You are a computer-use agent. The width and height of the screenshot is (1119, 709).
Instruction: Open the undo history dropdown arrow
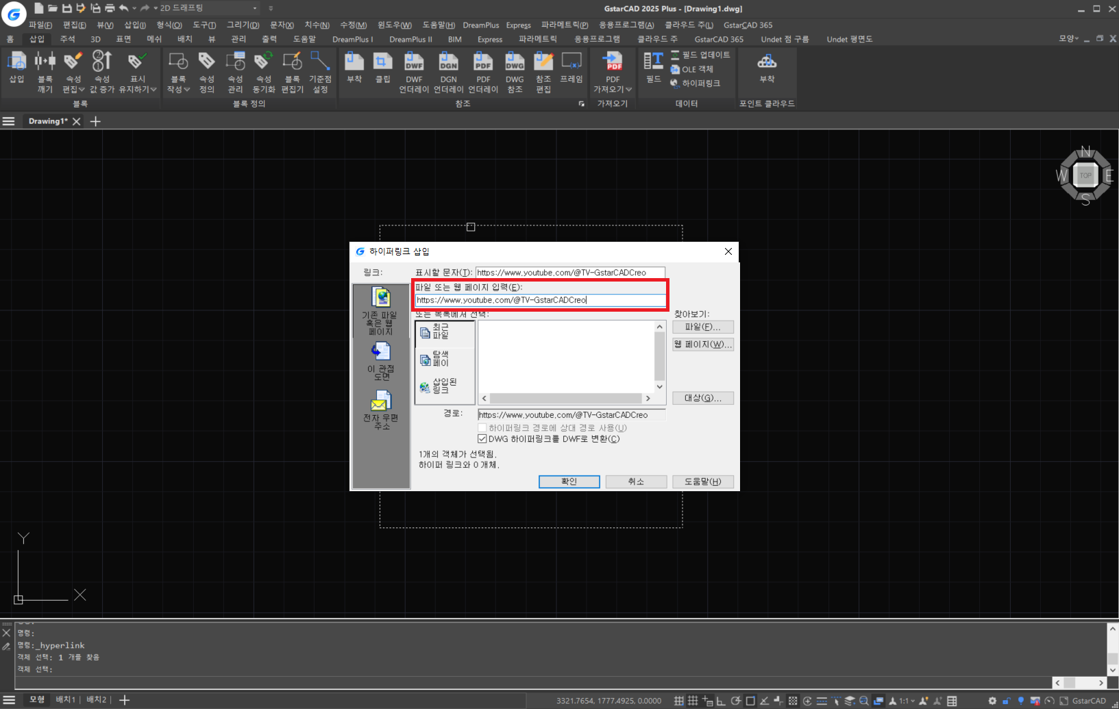134,8
